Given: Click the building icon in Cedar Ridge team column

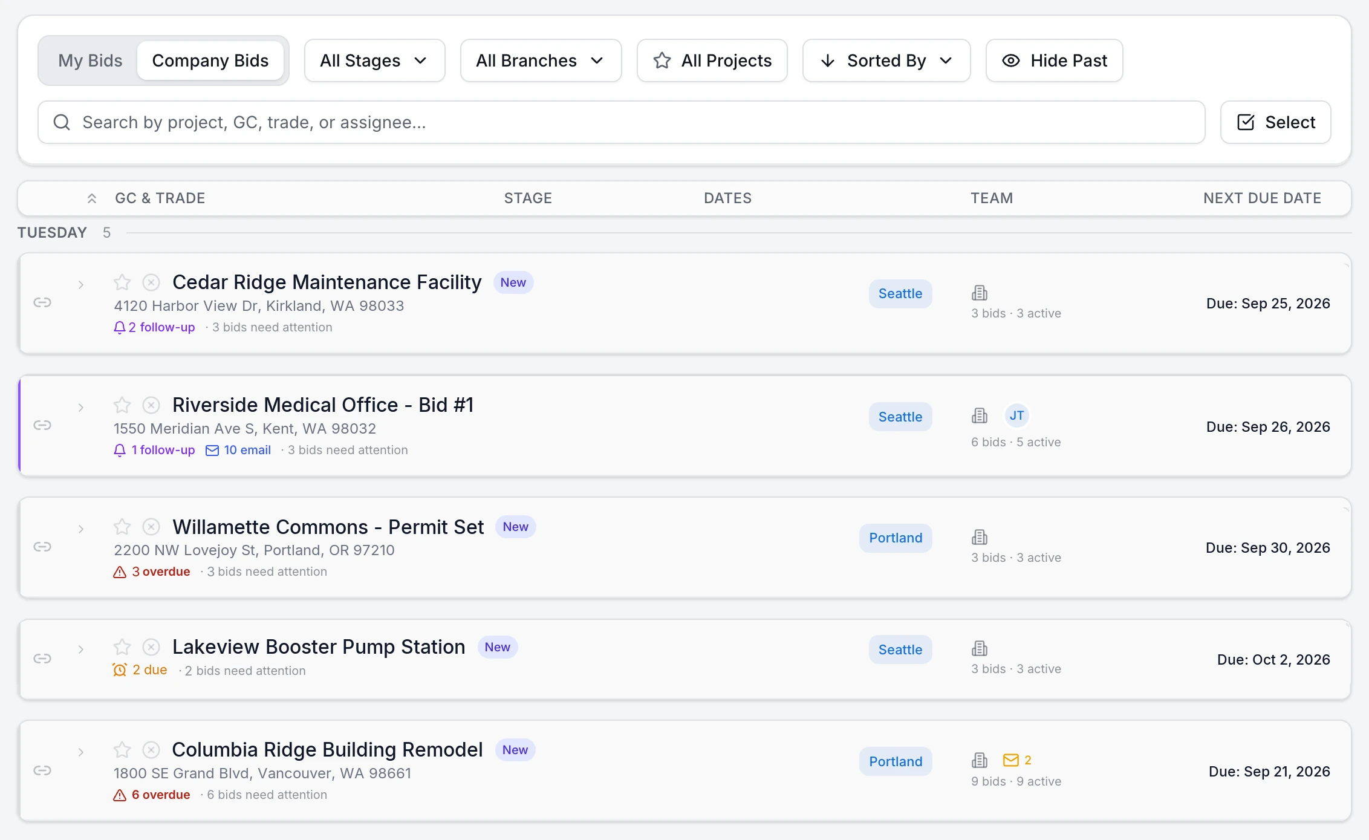Looking at the screenshot, I should [x=980, y=293].
